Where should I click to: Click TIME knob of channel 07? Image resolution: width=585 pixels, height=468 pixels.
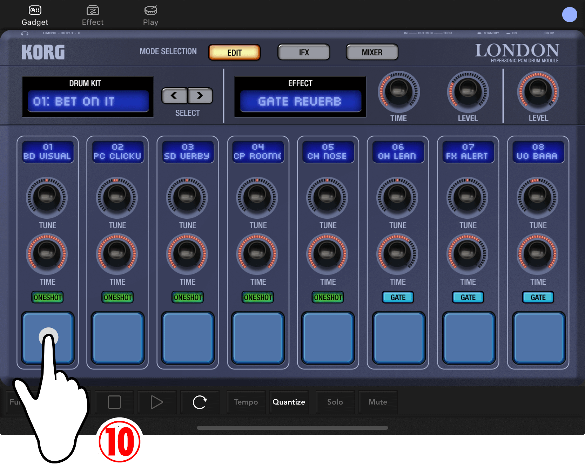pyautogui.click(x=468, y=254)
